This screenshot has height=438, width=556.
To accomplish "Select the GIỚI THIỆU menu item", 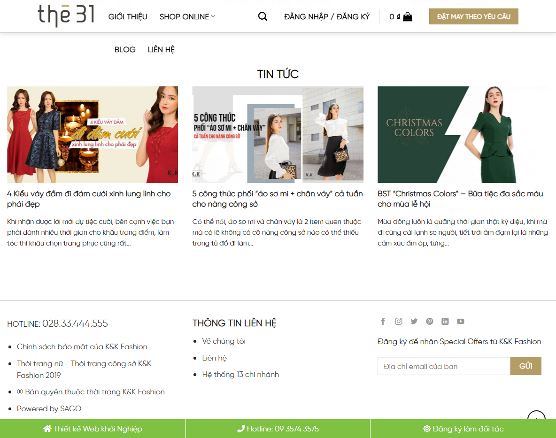I will [x=127, y=16].
